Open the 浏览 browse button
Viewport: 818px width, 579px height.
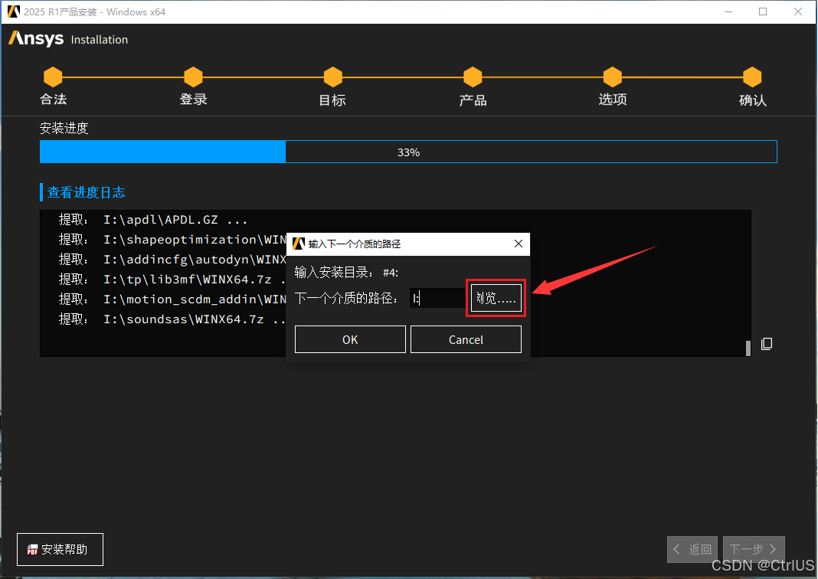(496, 298)
